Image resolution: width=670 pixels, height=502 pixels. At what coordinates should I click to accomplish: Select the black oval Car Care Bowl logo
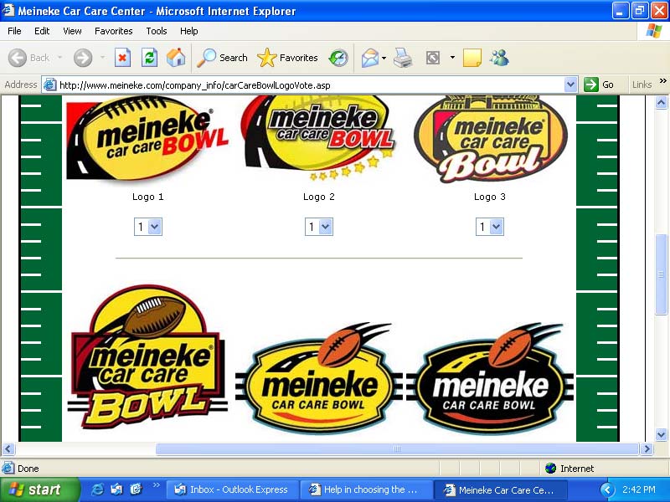coord(490,379)
